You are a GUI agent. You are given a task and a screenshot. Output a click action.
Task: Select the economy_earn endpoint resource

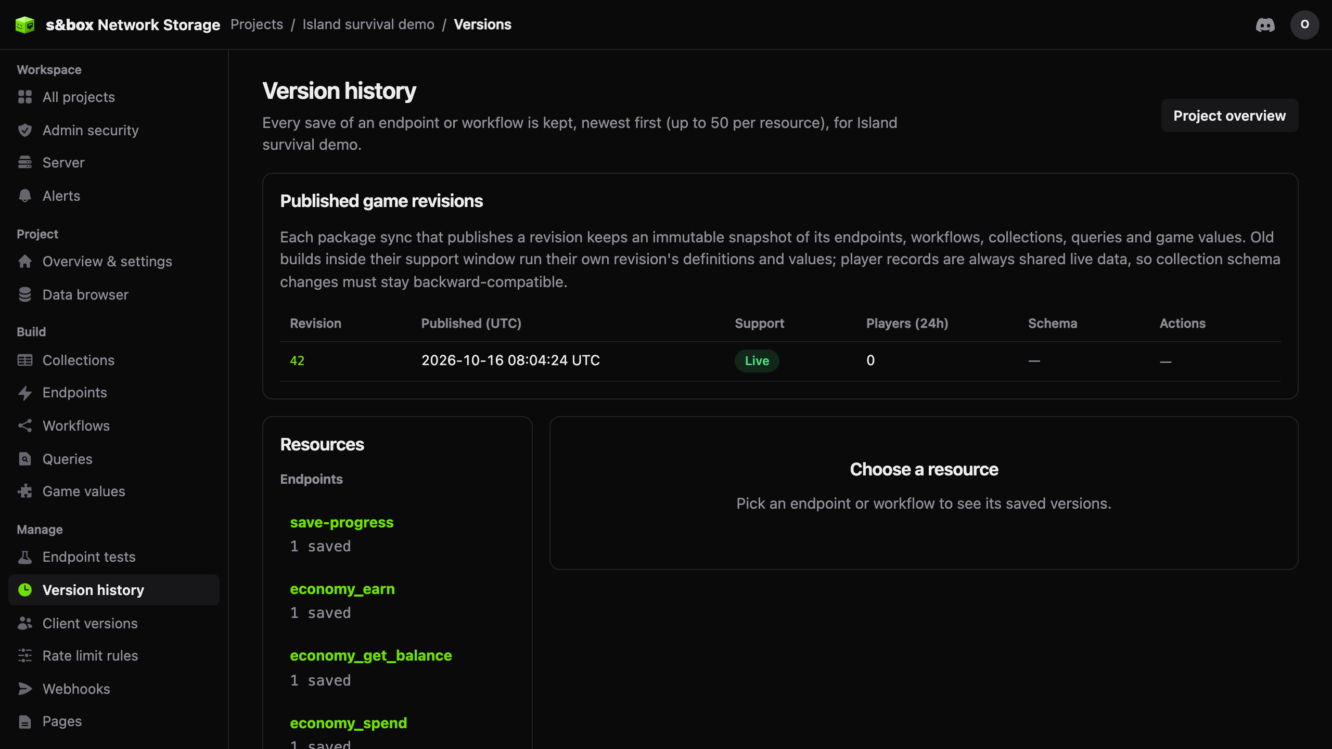(342, 589)
